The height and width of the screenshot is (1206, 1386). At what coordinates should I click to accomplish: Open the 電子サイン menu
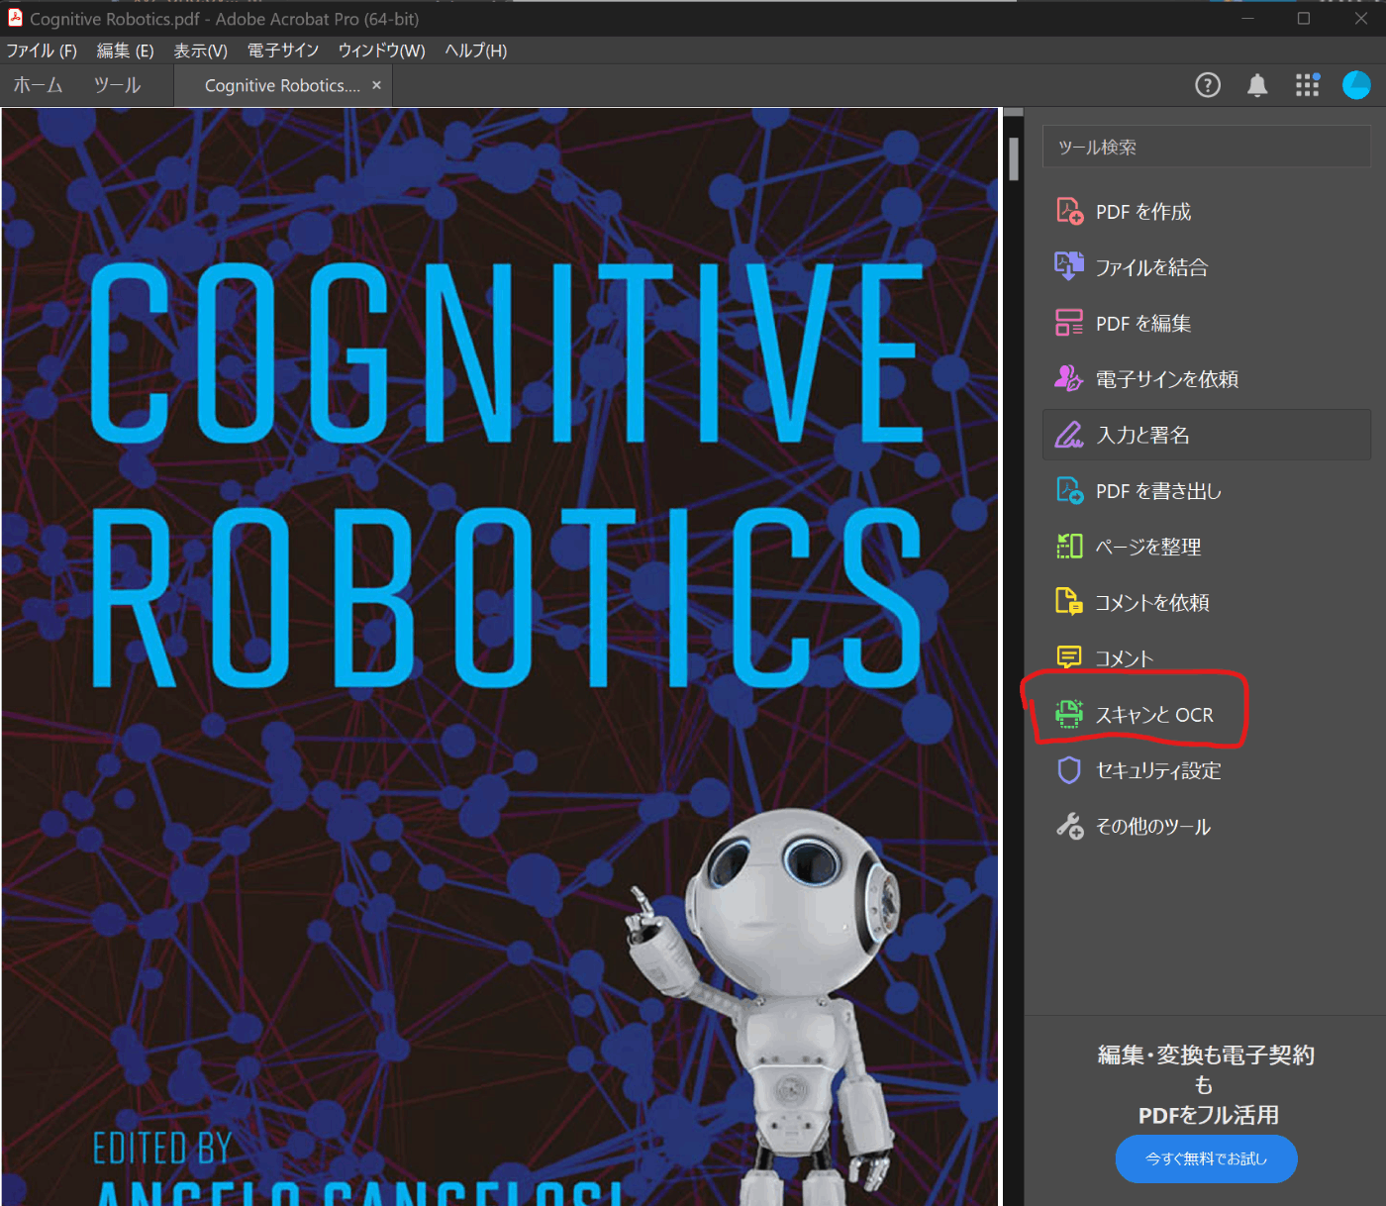283,50
